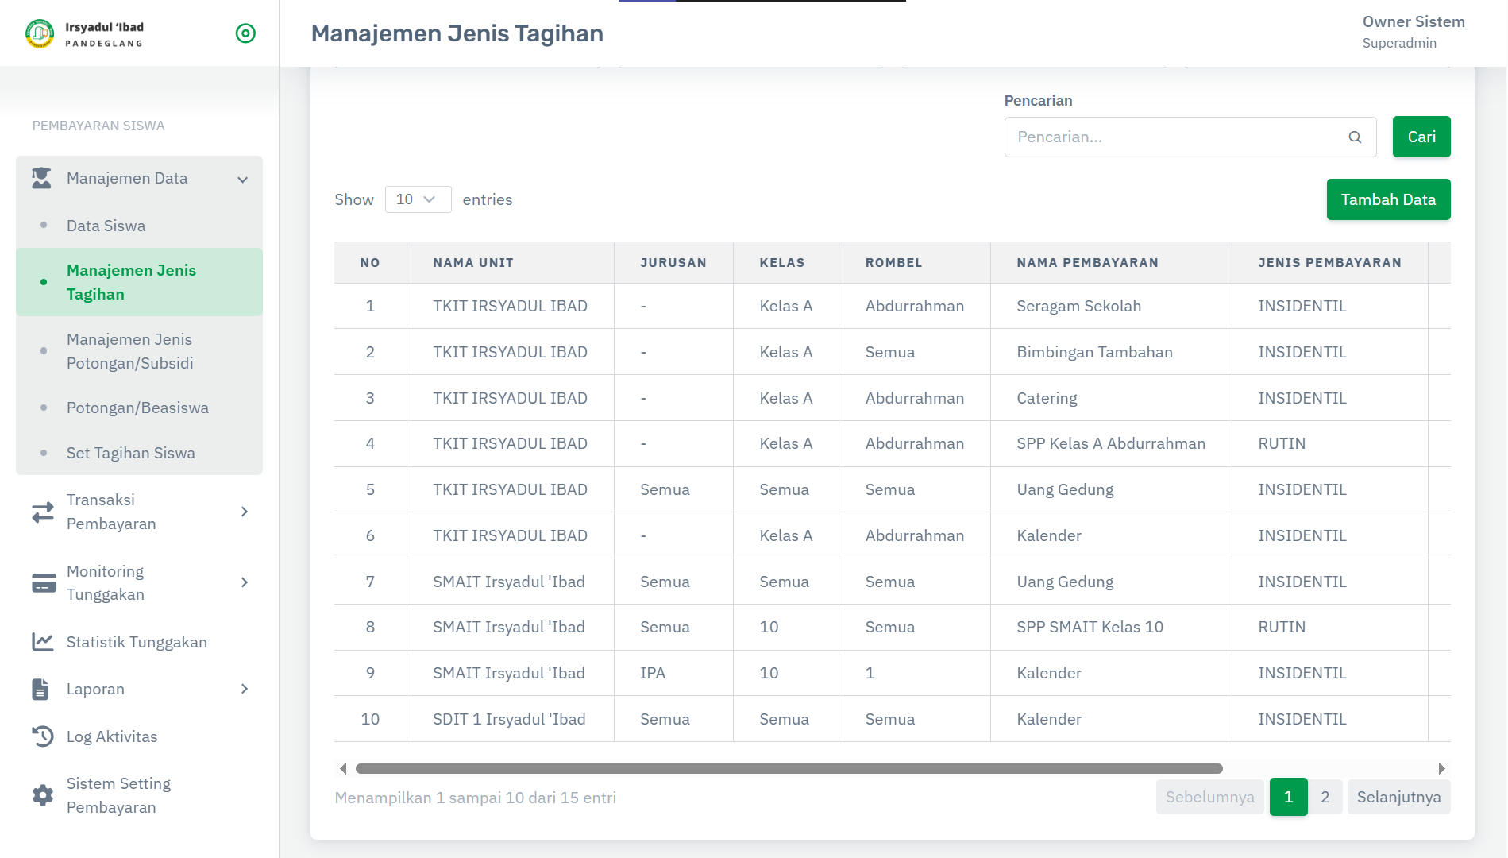Click SDIT 1 Irsyadul 'Ibad cell
1508x858 pixels.
509,719
